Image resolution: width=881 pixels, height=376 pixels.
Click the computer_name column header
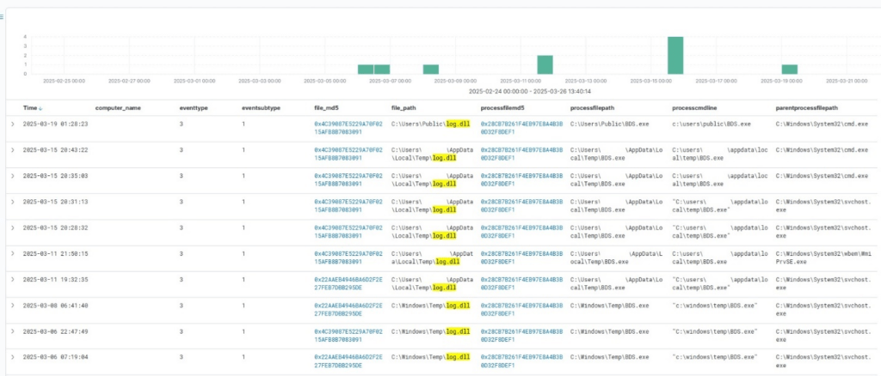pyautogui.click(x=118, y=108)
